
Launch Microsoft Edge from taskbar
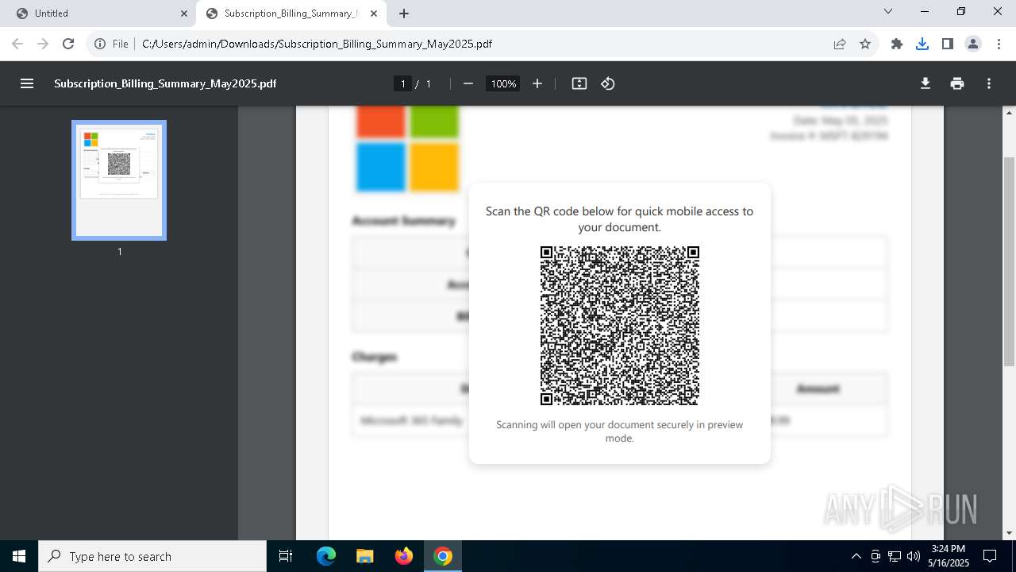(x=326, y=556)
